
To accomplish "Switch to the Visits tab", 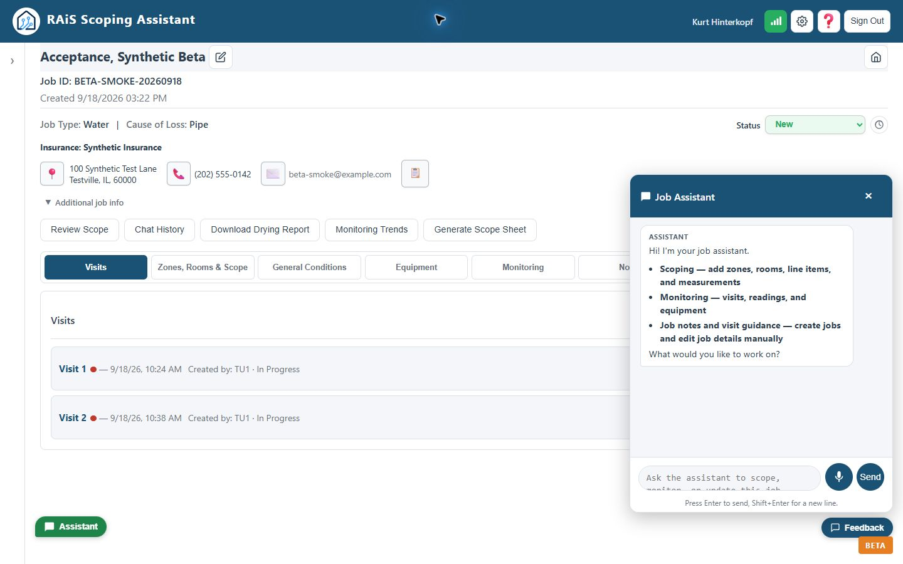I will click(96, 267).
